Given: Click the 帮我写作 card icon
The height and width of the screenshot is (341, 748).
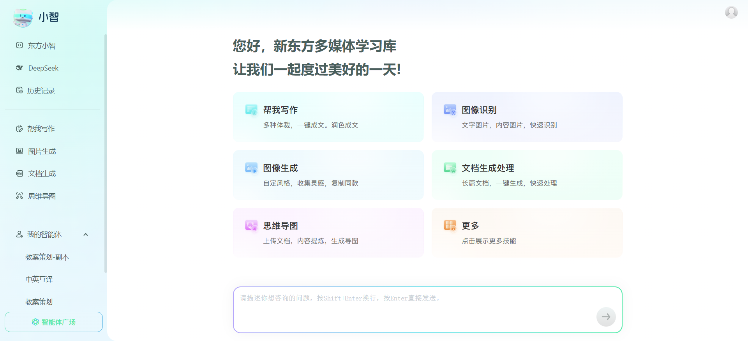Looking at the screenshot, I should tap(251, 110).
